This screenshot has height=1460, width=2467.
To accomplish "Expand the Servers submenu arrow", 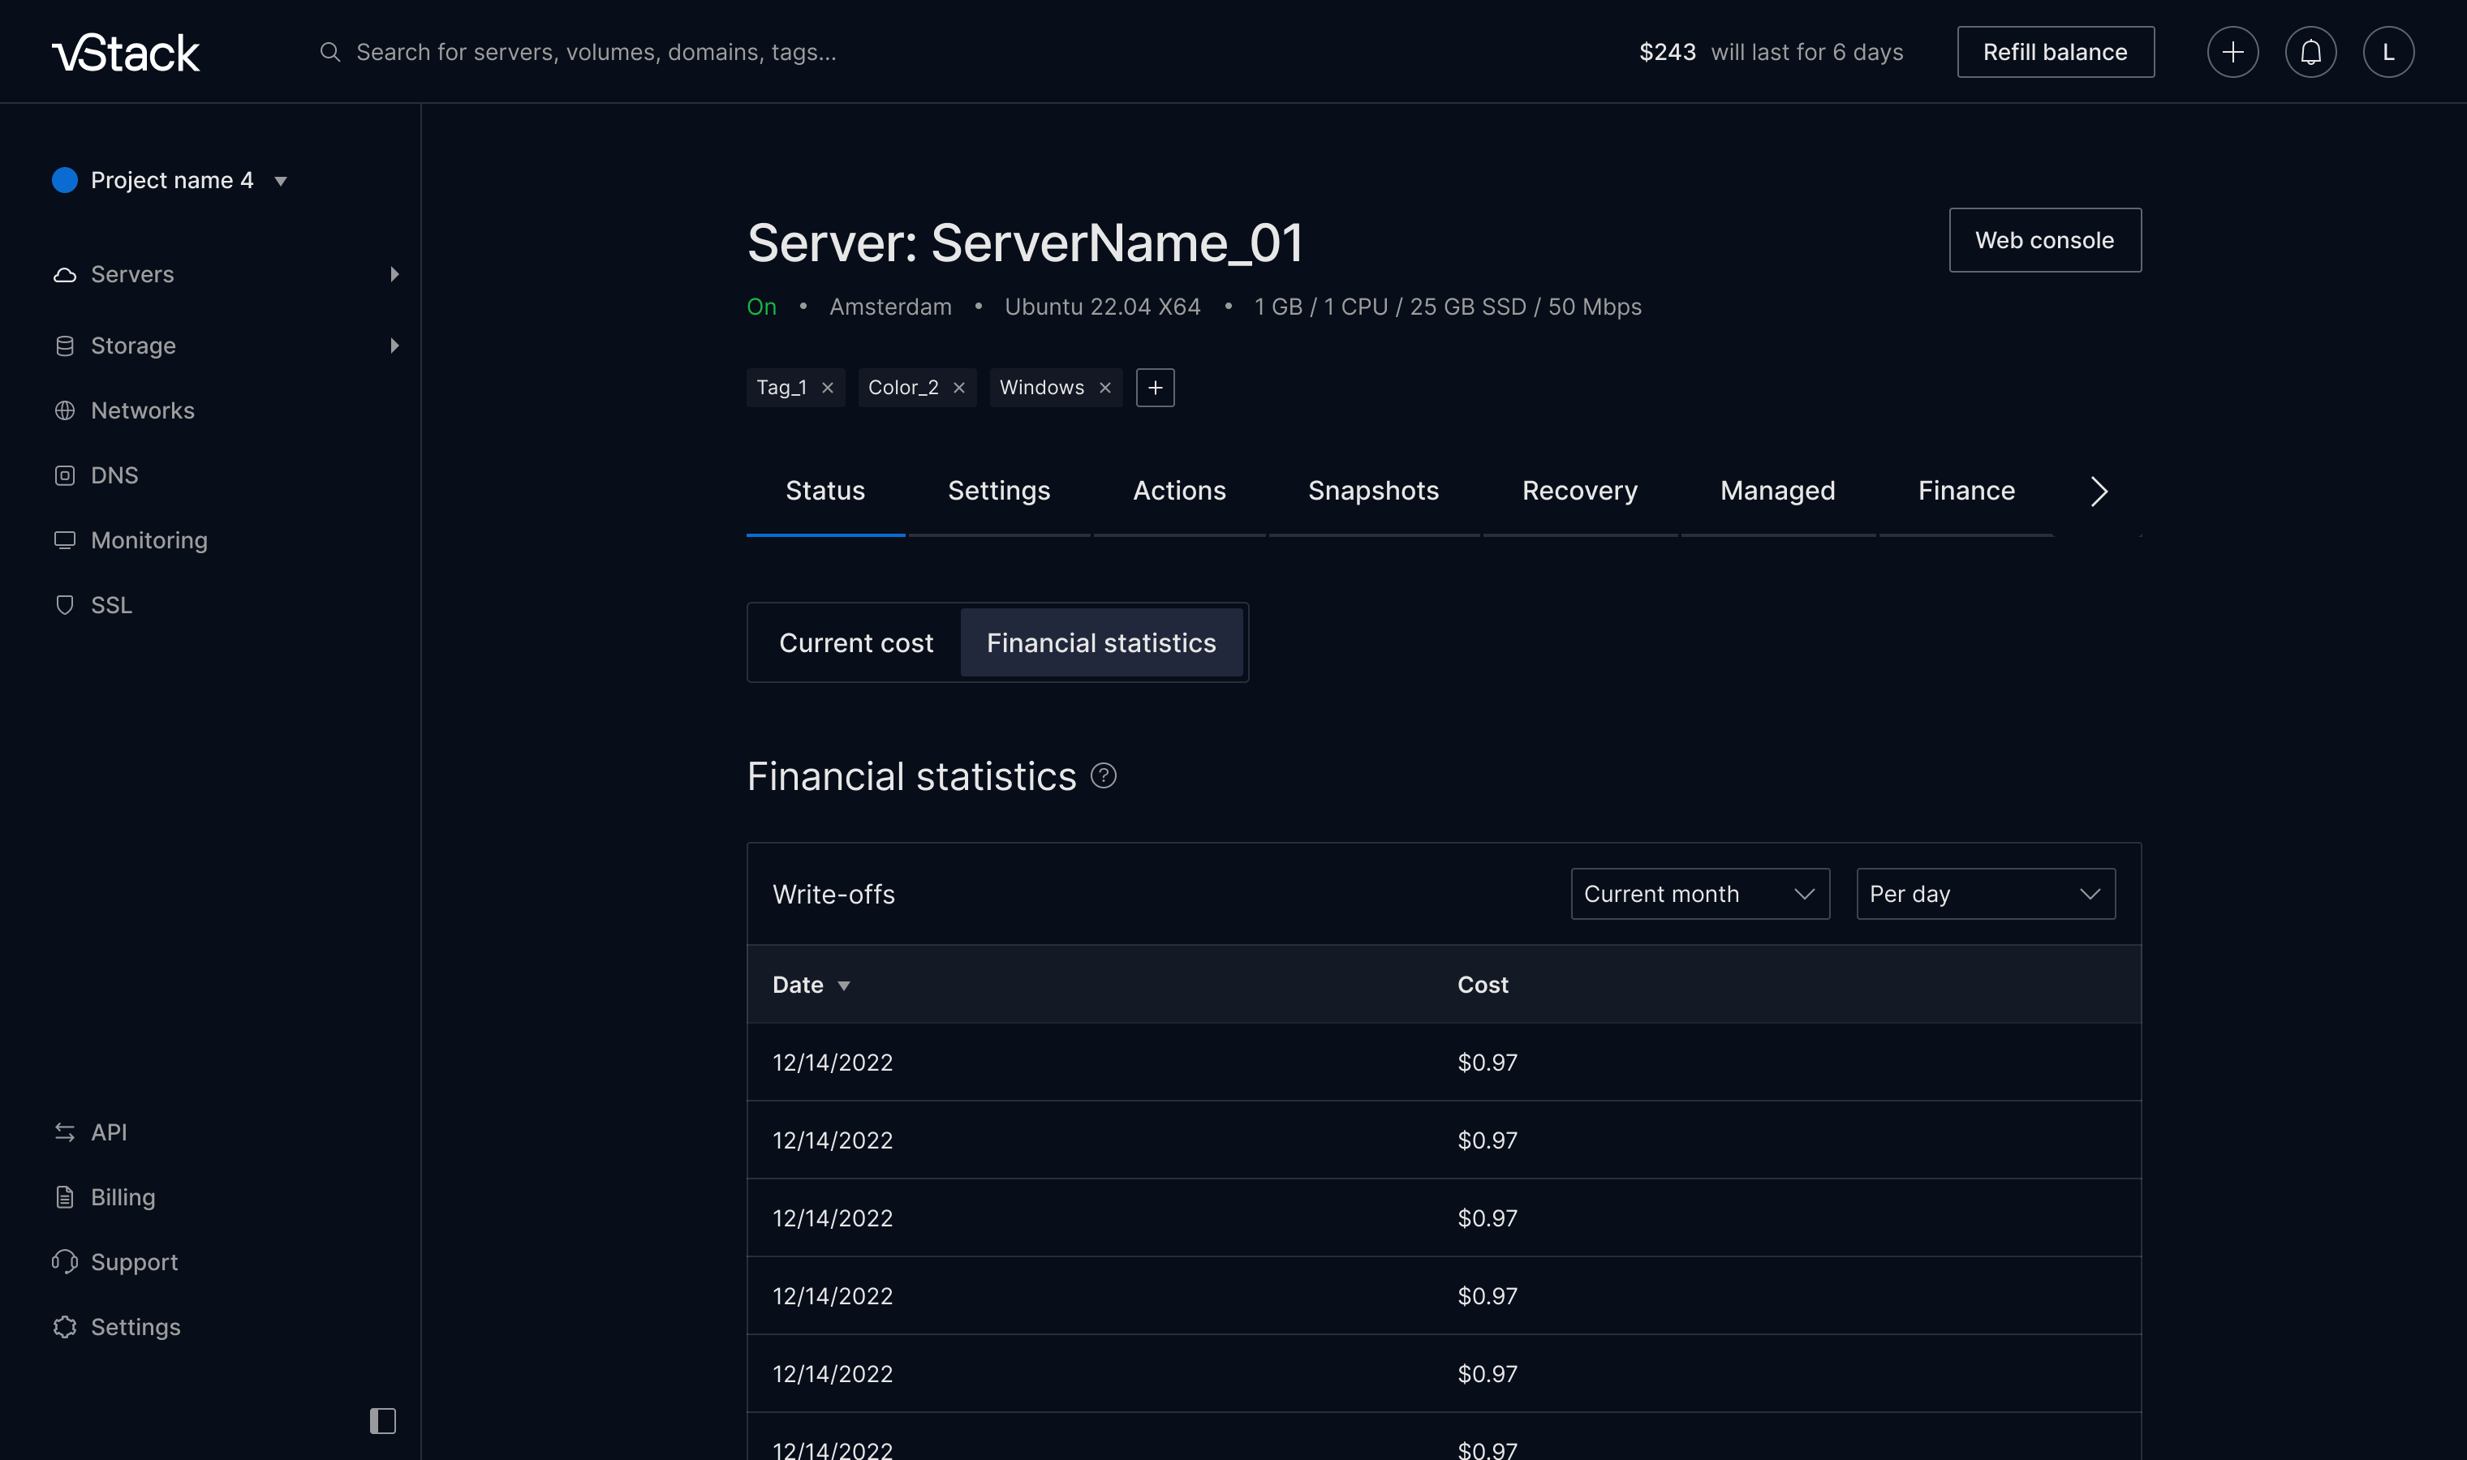I will [394, 274].
